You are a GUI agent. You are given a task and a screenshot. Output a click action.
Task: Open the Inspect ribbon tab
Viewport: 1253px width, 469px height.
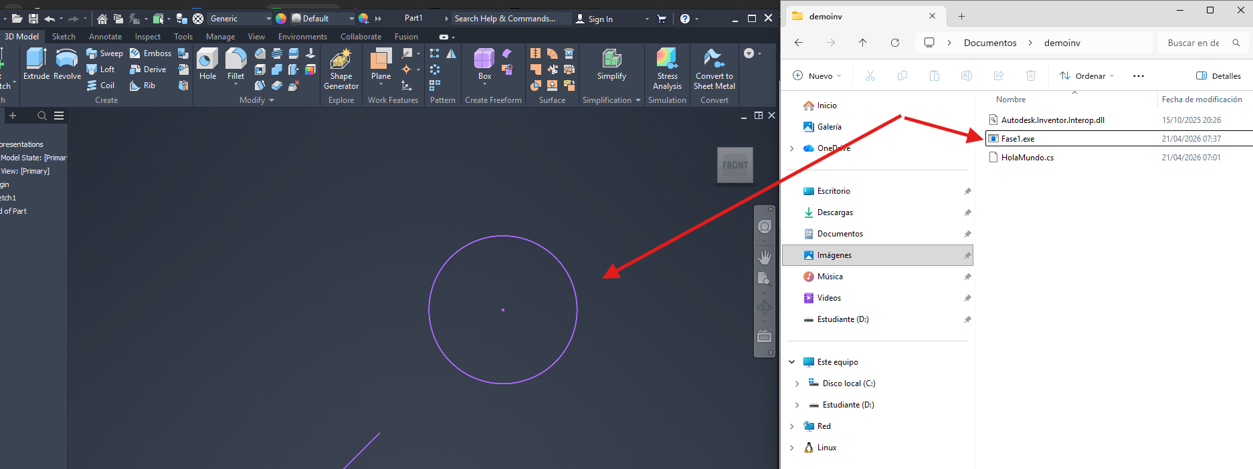(147, 37)
